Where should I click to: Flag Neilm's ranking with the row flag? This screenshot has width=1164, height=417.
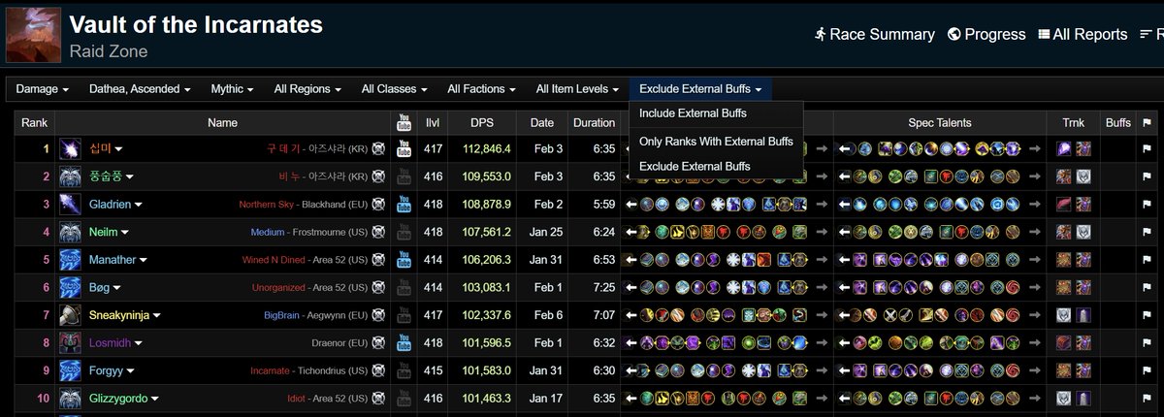(1146, 233)
